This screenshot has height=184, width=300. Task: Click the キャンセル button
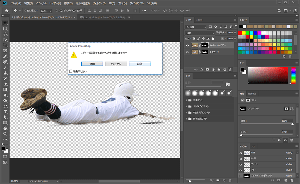click(x=116, y=64)
